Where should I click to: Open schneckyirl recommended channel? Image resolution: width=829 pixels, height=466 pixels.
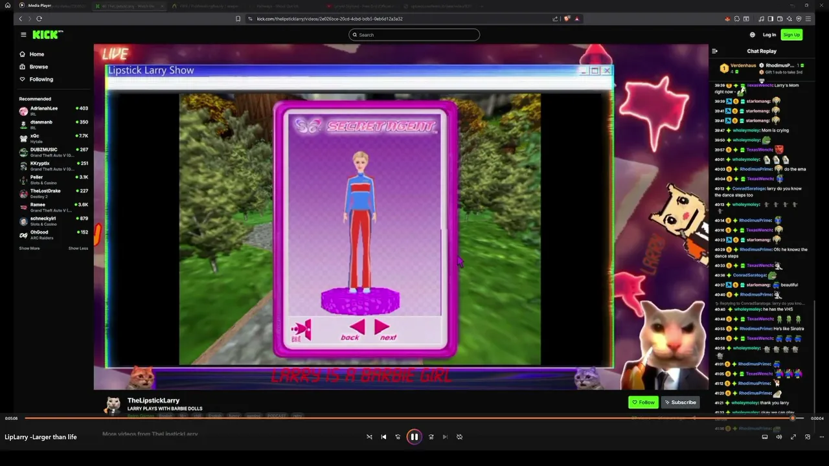point(54,221)
